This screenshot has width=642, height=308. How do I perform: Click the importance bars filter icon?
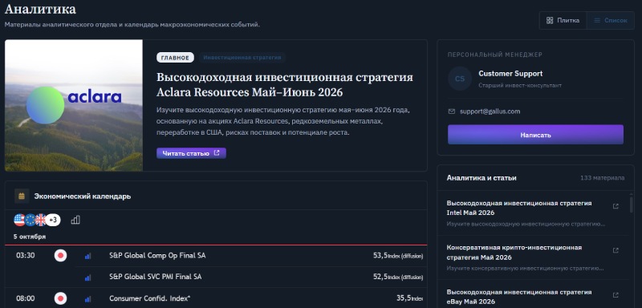(75, 220)
